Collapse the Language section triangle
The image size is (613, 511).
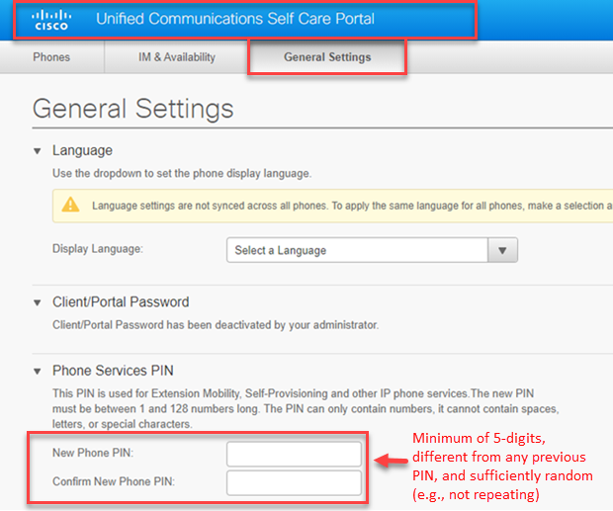coord(38,151)
